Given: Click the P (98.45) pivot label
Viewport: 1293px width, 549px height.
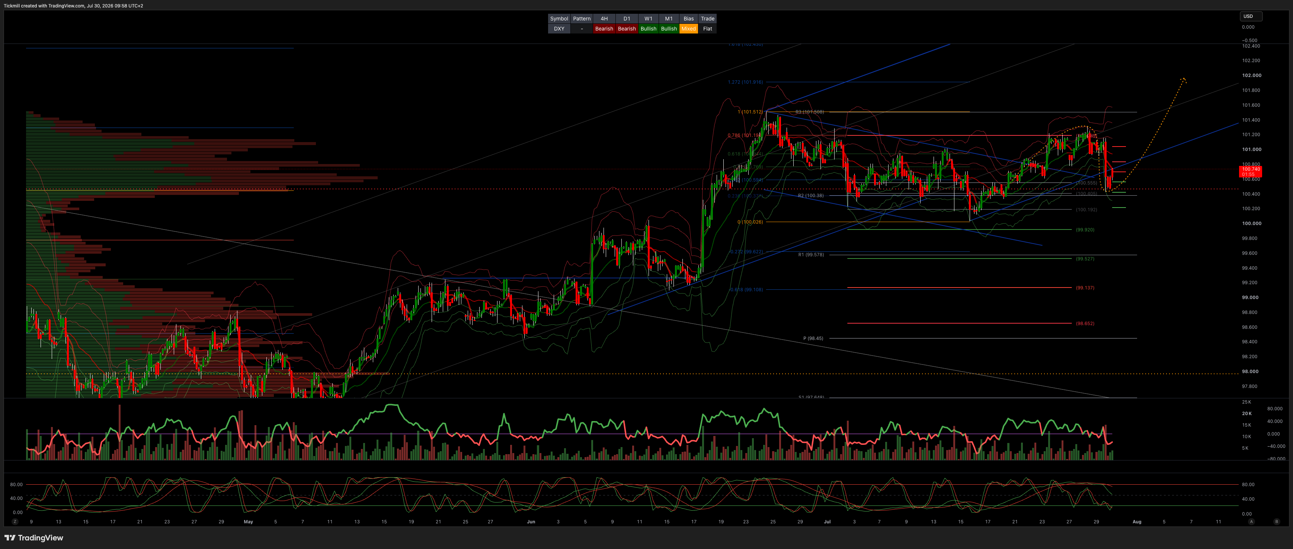Looking at the screenshot, I should click(x=813, y=338).
